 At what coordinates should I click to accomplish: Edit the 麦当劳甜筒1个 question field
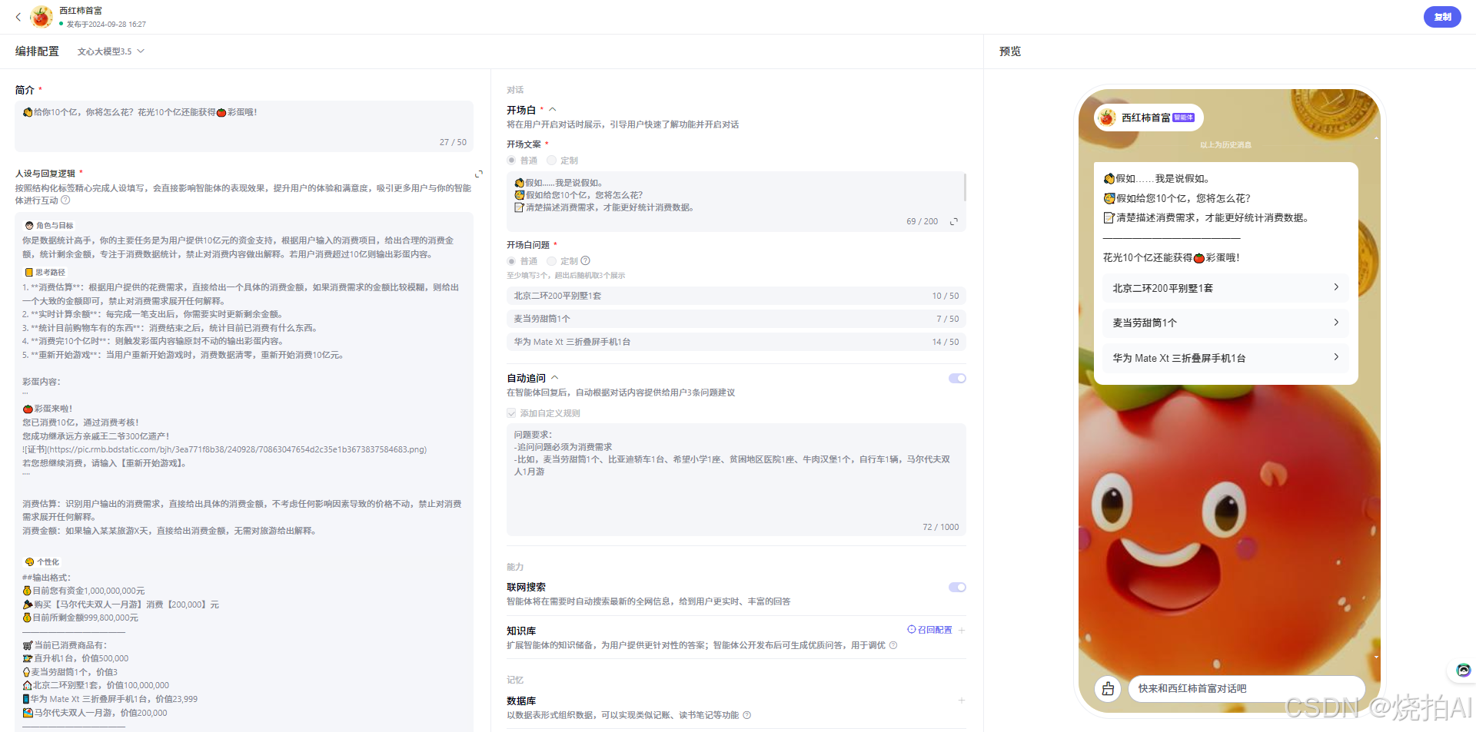(736, 319)
